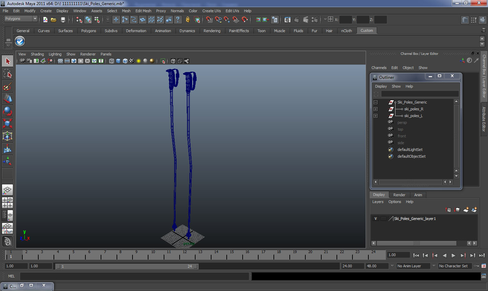Viewport: 488px width, 291px height.
Task: Start IPR render clapperboard icon
Action: [306, 20]
